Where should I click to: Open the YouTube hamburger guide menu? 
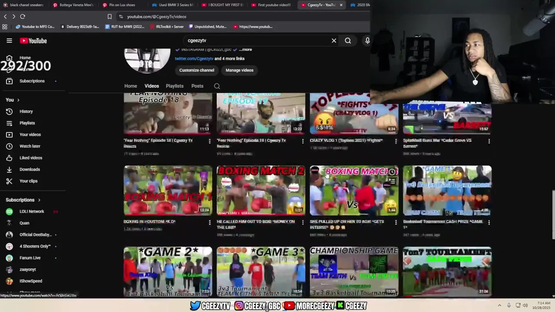pos(9,41)
